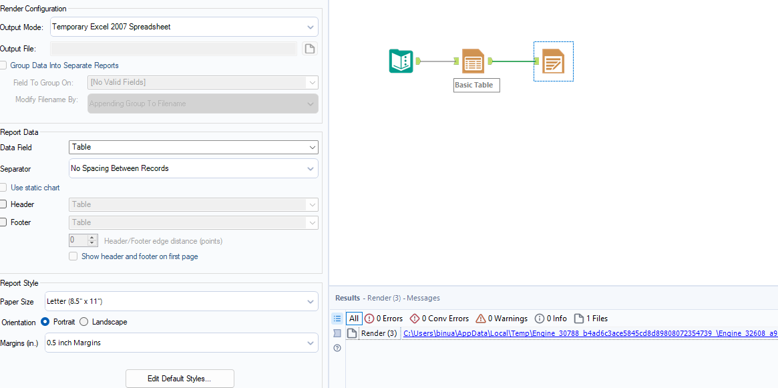Select the Text Input tool on the canvas
The image size is (778, 388).
pyautogui.click(x=401, y=61)
